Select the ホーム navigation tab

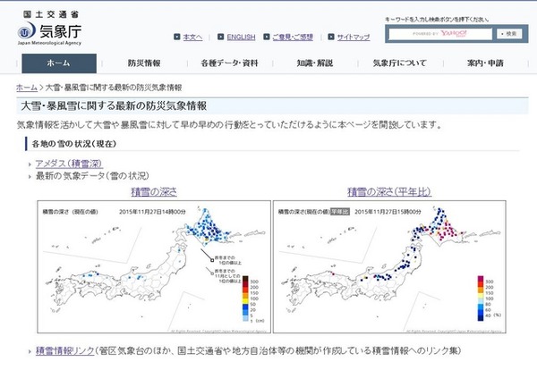click(59, 63)
